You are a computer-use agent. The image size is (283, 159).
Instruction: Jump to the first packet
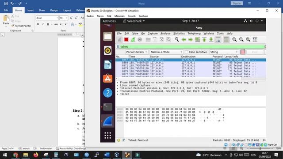(x=204, y=39)
